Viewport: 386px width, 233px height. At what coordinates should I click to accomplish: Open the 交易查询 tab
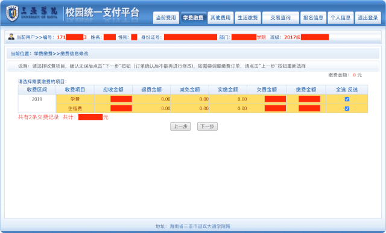click(280, 17)
